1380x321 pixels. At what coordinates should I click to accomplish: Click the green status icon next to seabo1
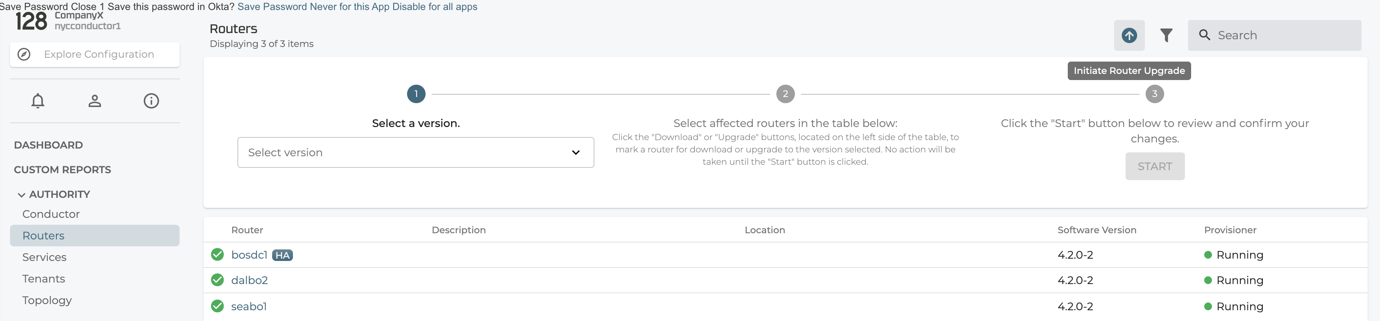[x=217, y=306]
